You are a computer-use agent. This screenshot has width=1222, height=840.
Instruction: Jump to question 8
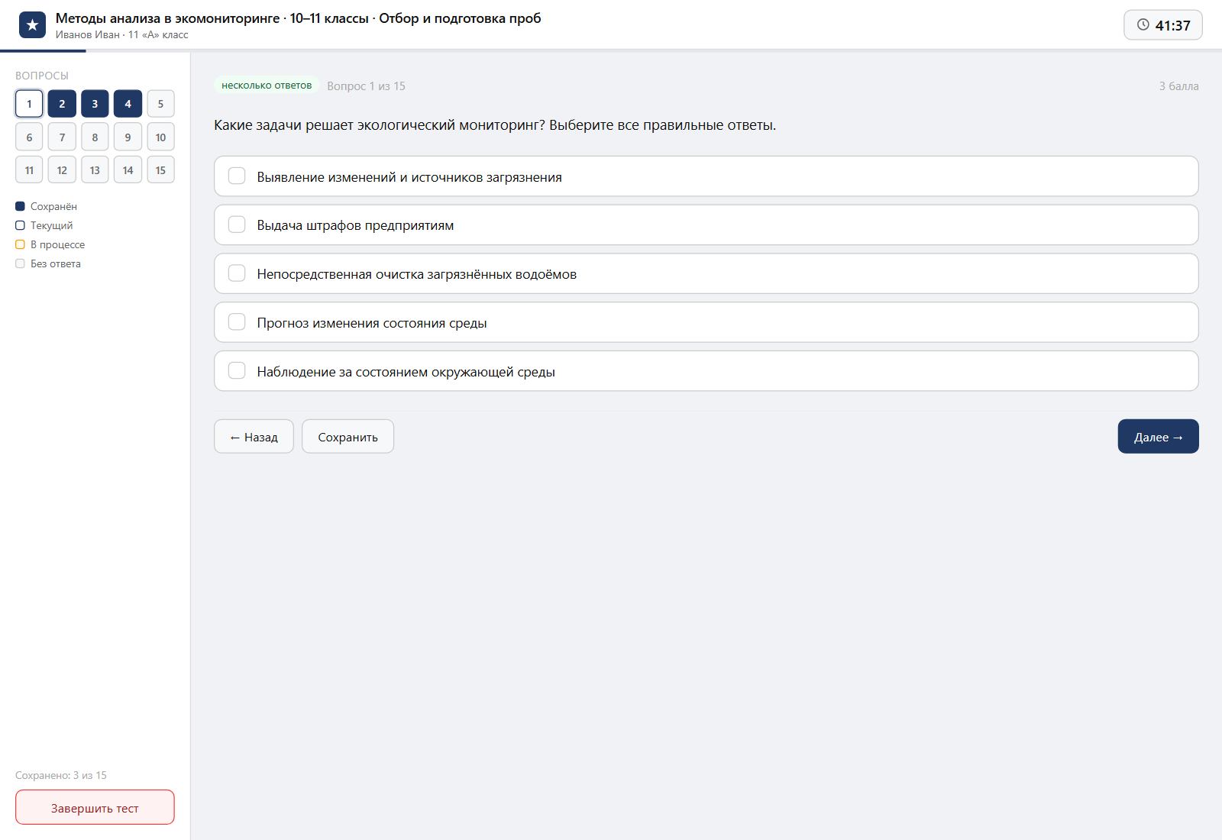[95, 137]
